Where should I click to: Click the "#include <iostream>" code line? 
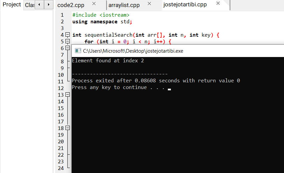(x=100, y=15)
